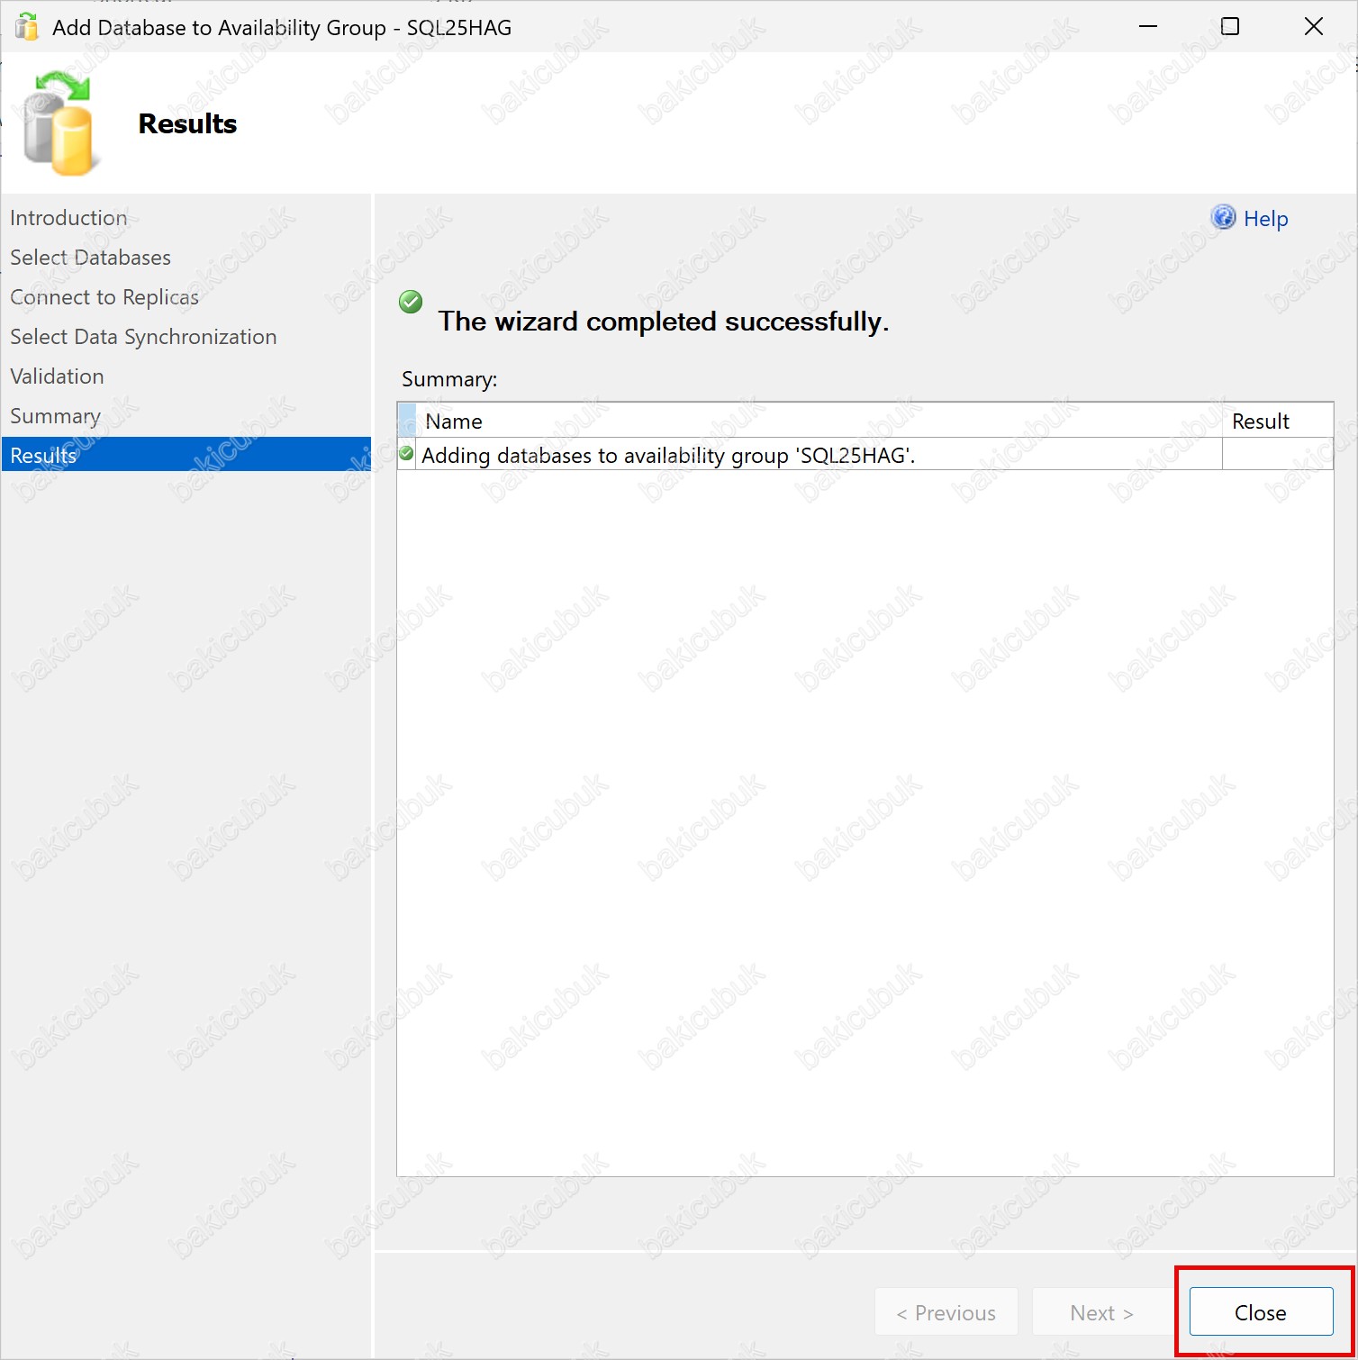
Task: Click the green success checkmark beside wizard message
Action: pos(411,302)
